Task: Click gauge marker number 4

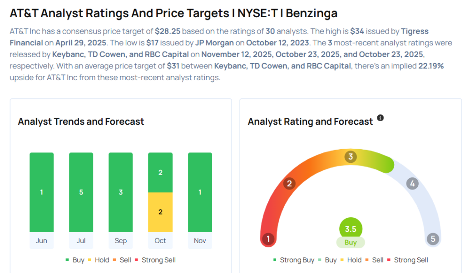Action: coord(412,184)
